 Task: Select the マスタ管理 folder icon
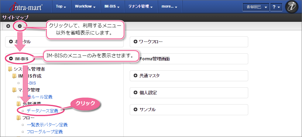coord(15,90)
